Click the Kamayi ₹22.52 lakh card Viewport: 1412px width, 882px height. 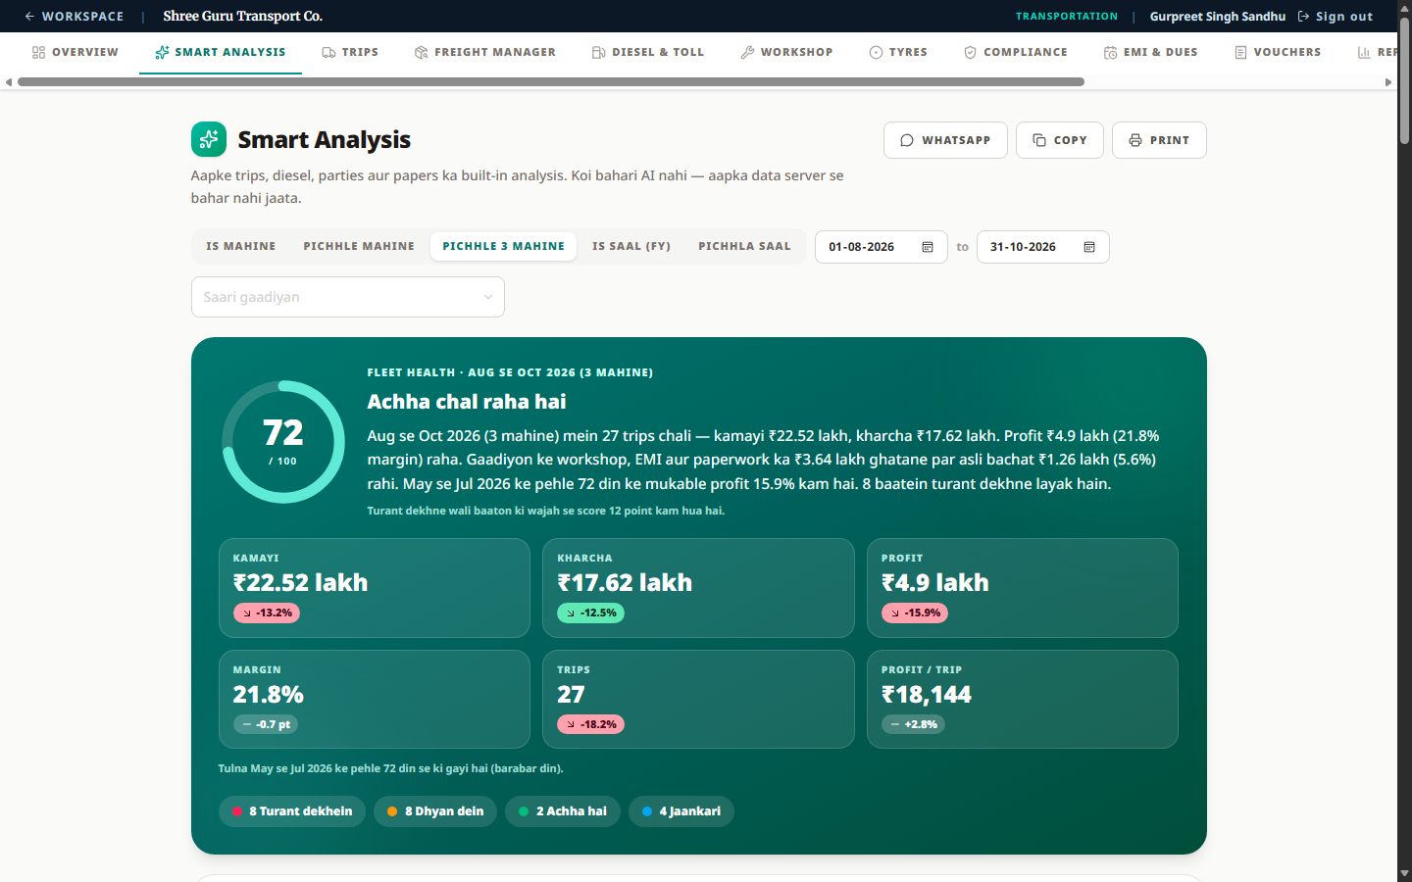[x=375, y=588]
